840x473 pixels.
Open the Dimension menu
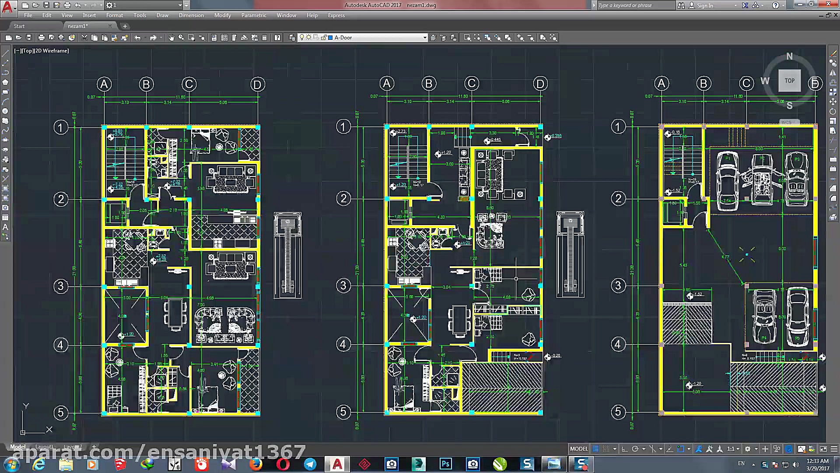191,15
